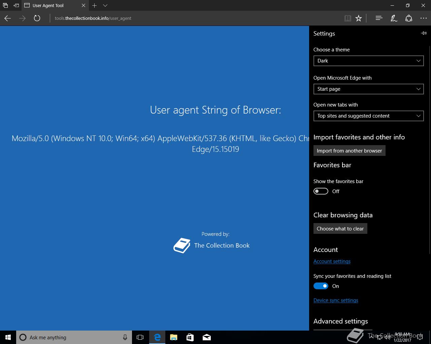Click Cortana microphone icon

tap(125, 337)
